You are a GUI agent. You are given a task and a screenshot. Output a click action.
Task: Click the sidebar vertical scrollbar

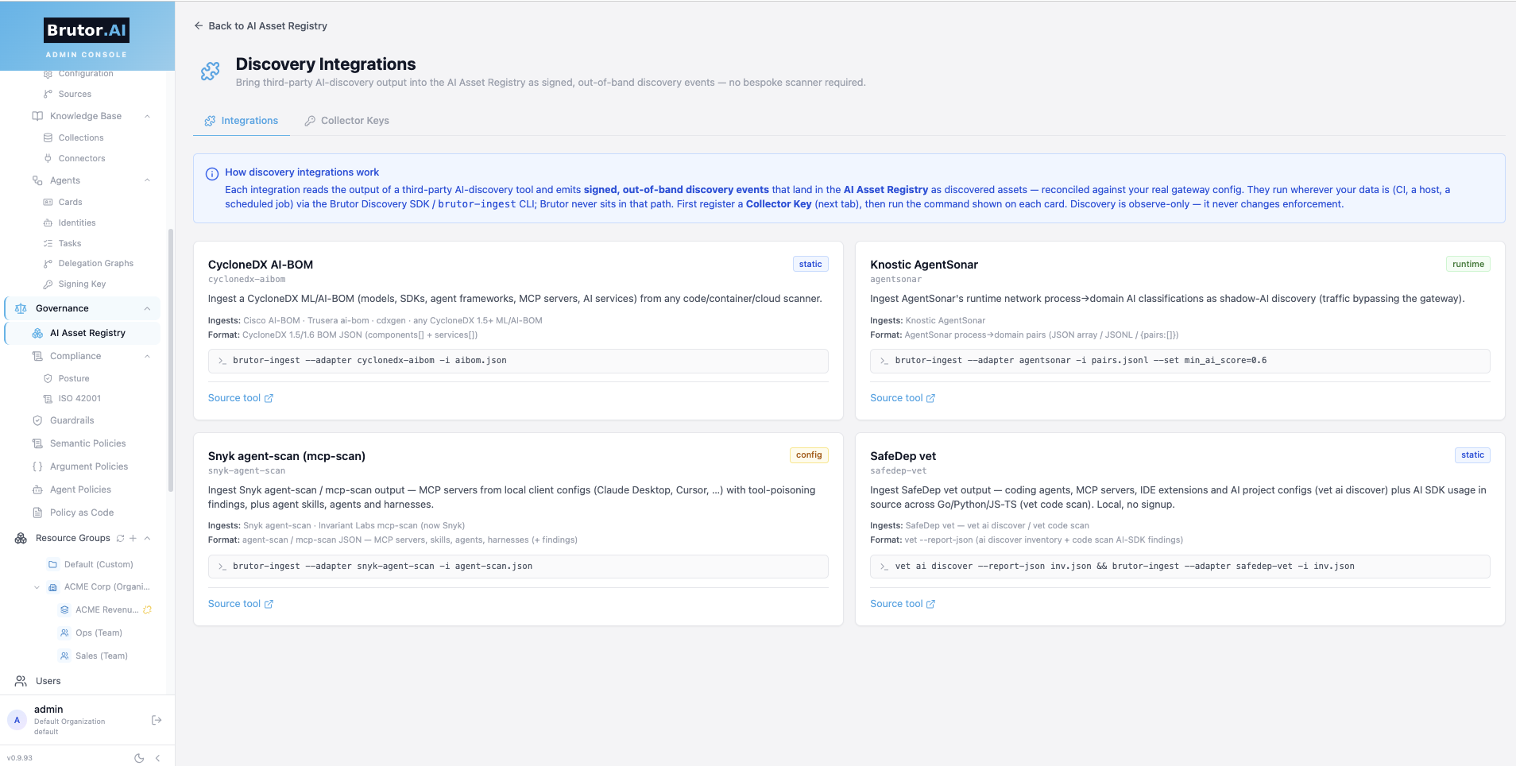[170, 360]
